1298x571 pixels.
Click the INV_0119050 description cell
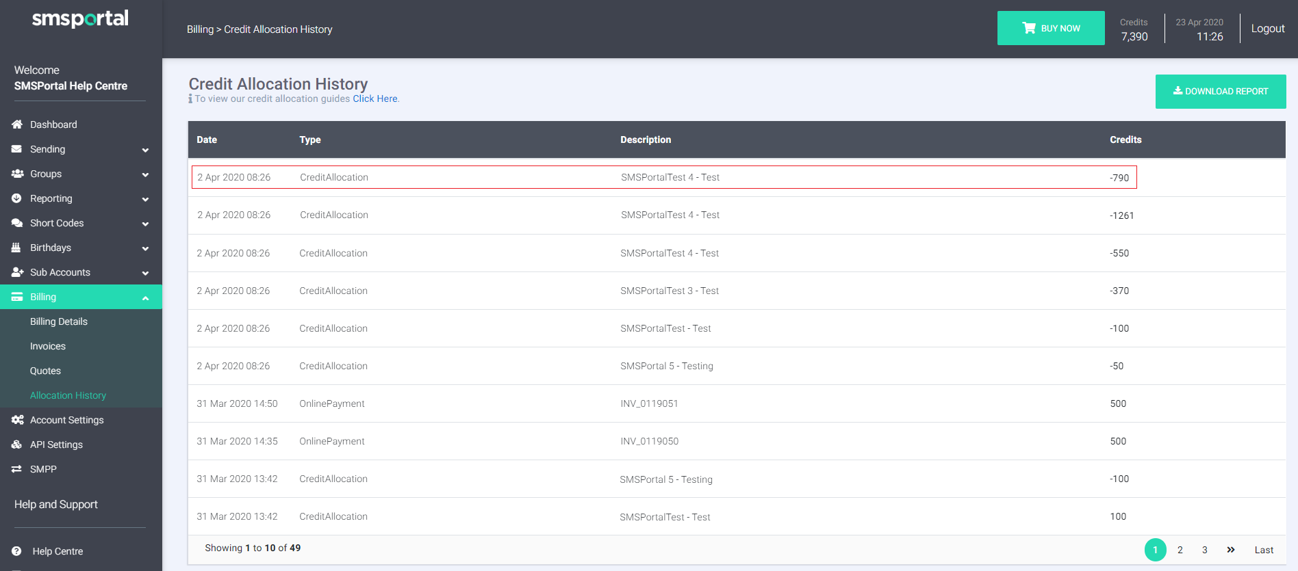pyautogui.click(x=649, y=441)
